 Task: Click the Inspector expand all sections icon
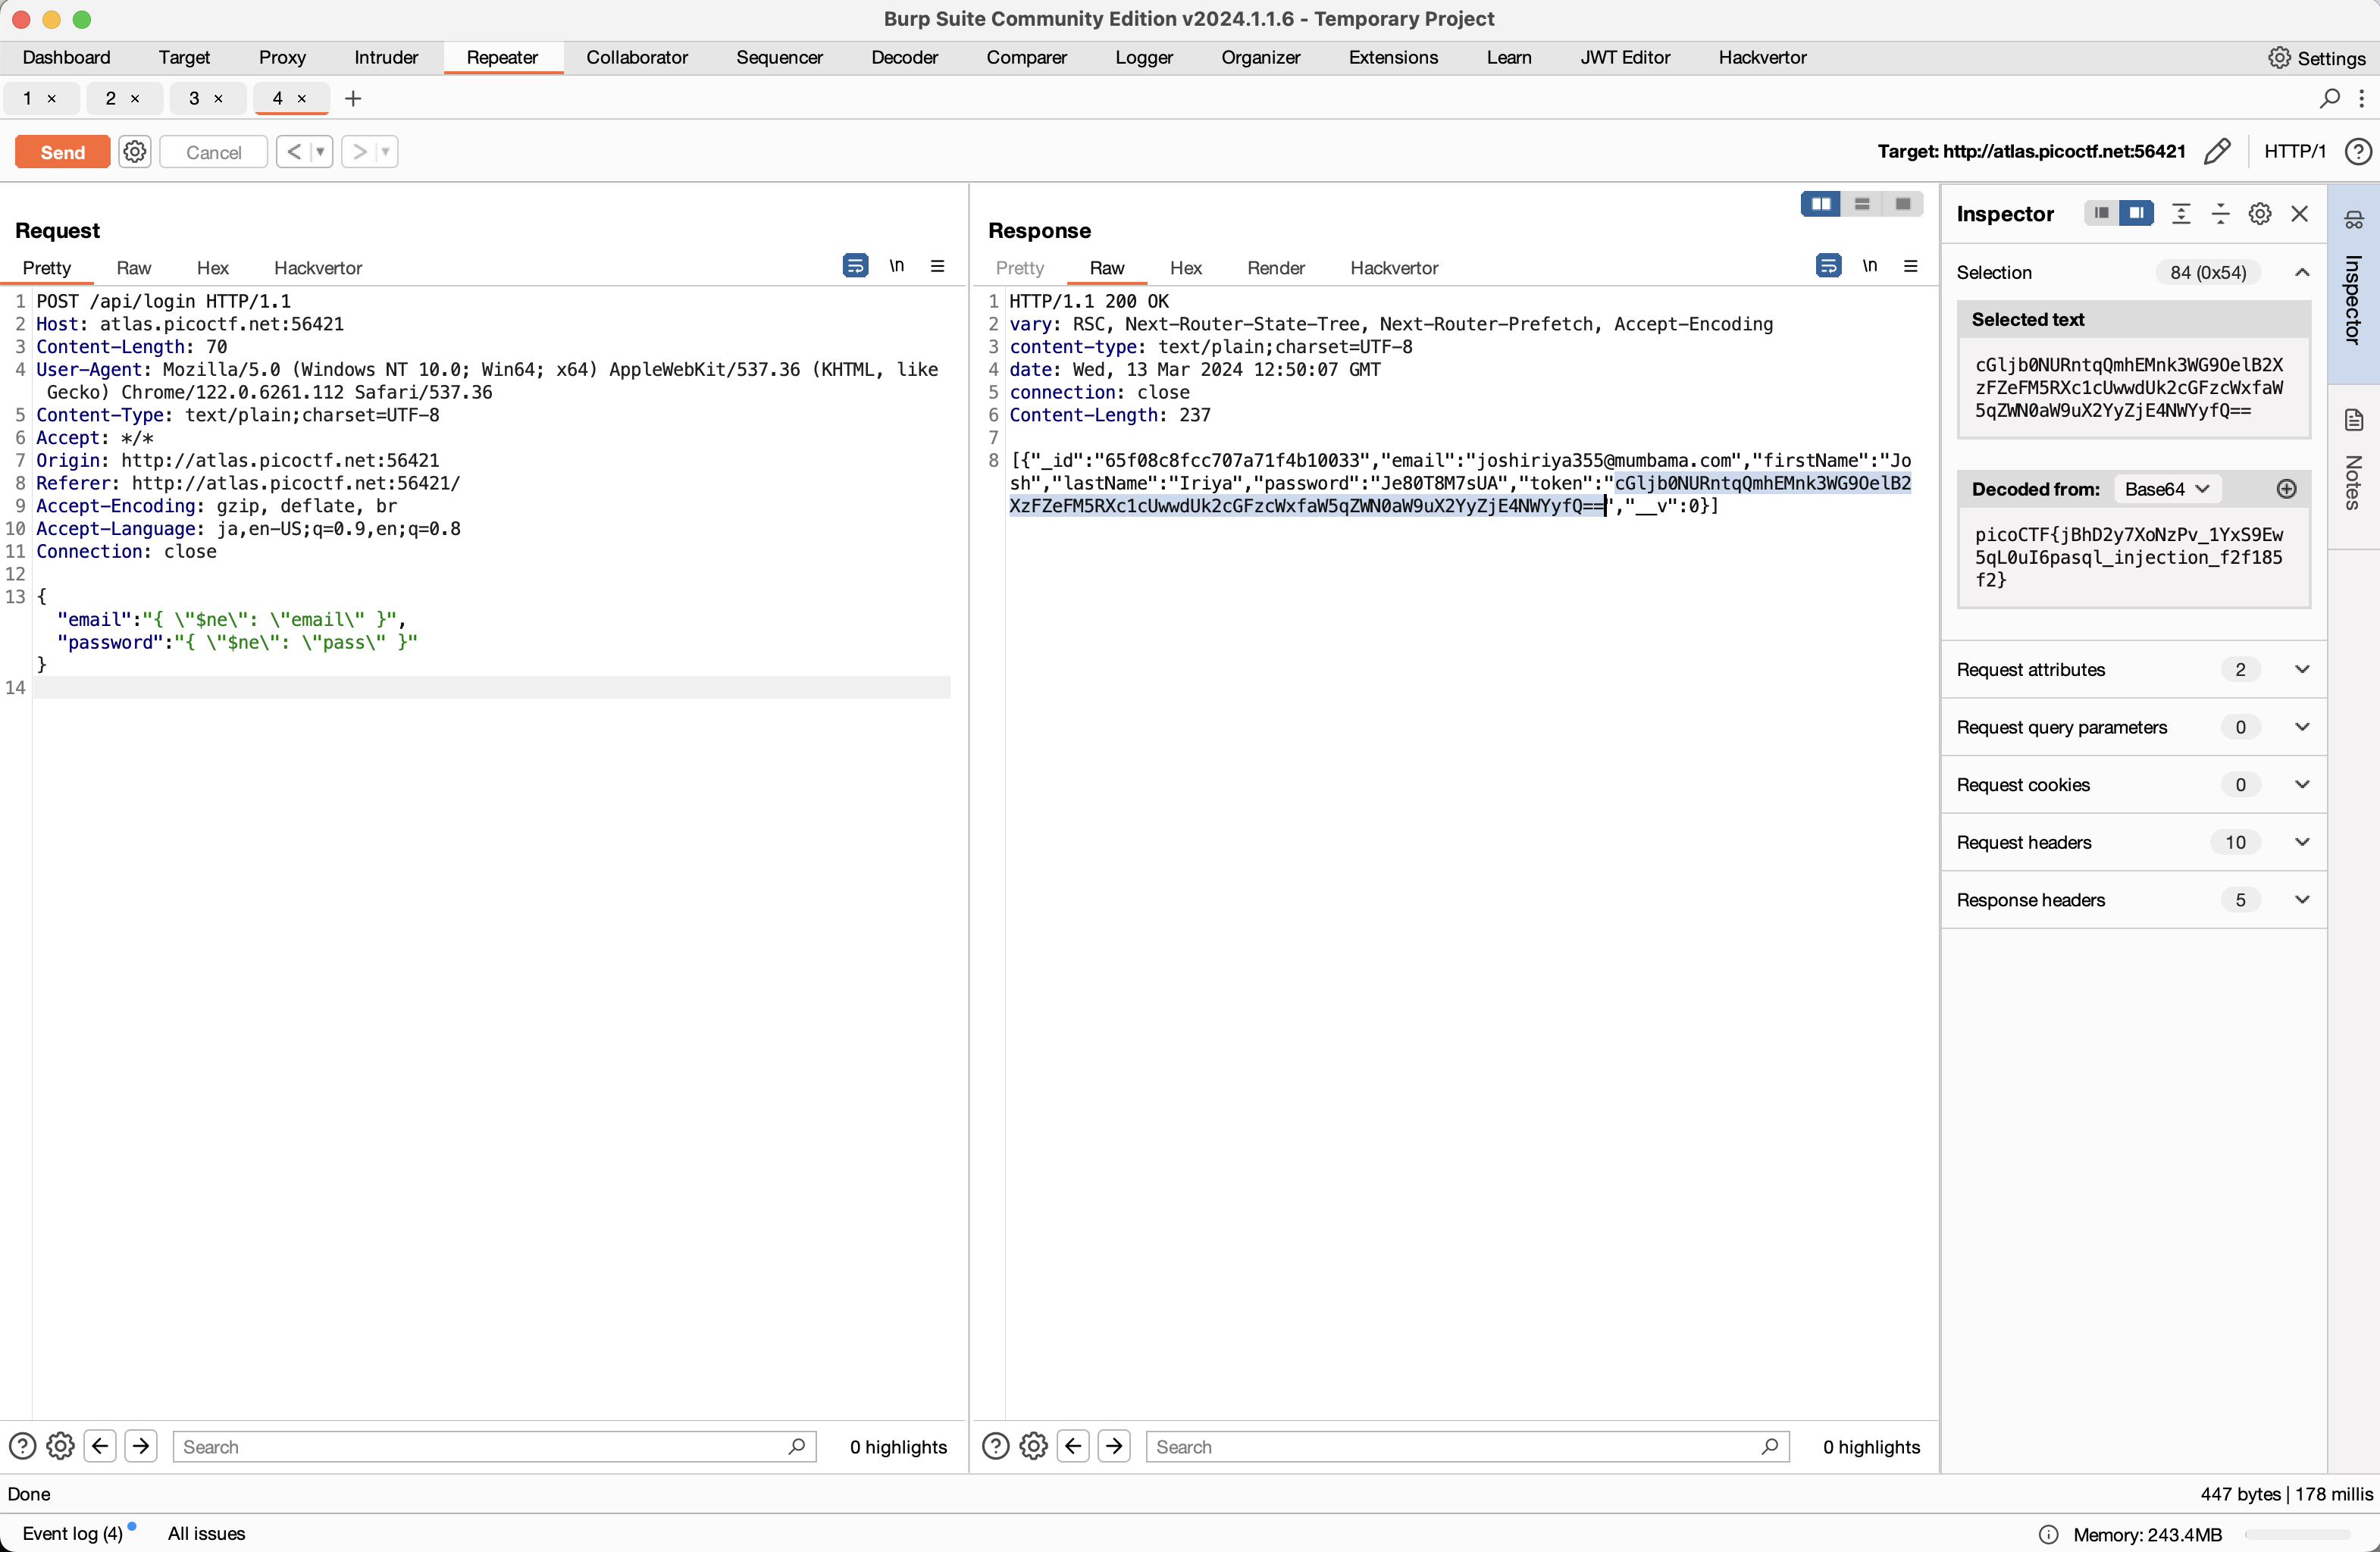point(2181,214)
